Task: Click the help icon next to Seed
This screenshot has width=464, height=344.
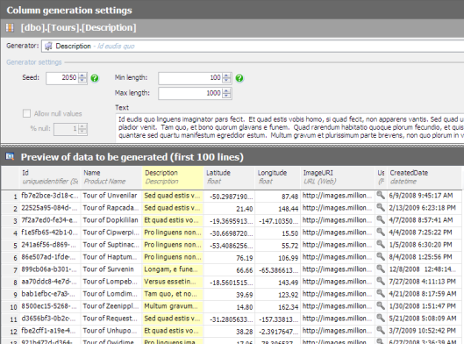Action: pyautogui.click(x=95, y=78)
